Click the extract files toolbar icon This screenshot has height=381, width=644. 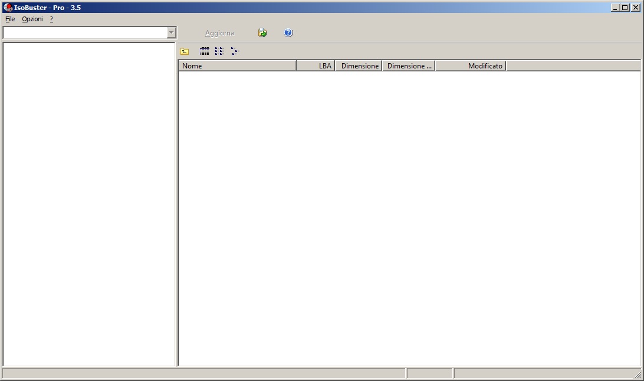tap(262, 33)
